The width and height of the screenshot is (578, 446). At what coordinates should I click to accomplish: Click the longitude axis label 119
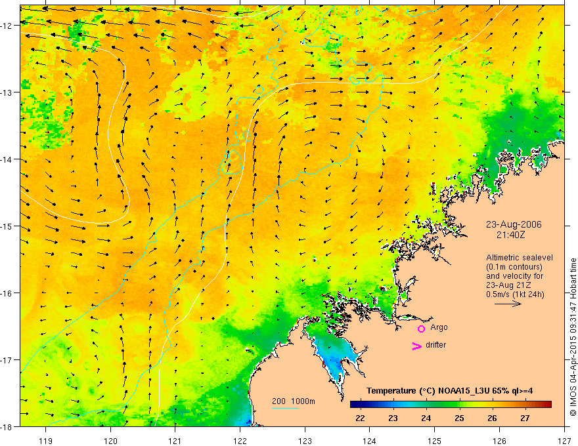46,441
